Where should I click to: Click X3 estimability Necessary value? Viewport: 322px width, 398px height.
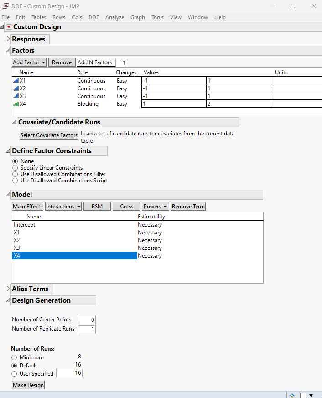(x=150, y=248)
